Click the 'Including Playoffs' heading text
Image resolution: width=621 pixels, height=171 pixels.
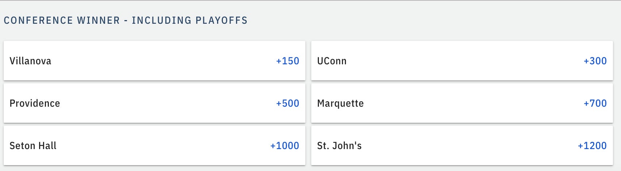190,20
